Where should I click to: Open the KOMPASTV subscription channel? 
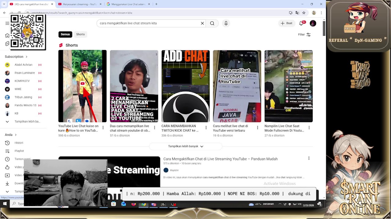[x=22, y=81]
